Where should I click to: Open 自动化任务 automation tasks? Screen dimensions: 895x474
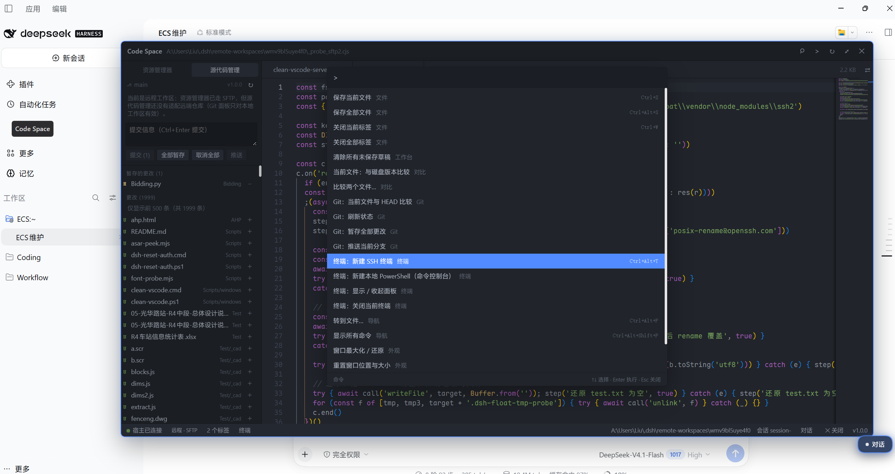[x=32, y=105]
